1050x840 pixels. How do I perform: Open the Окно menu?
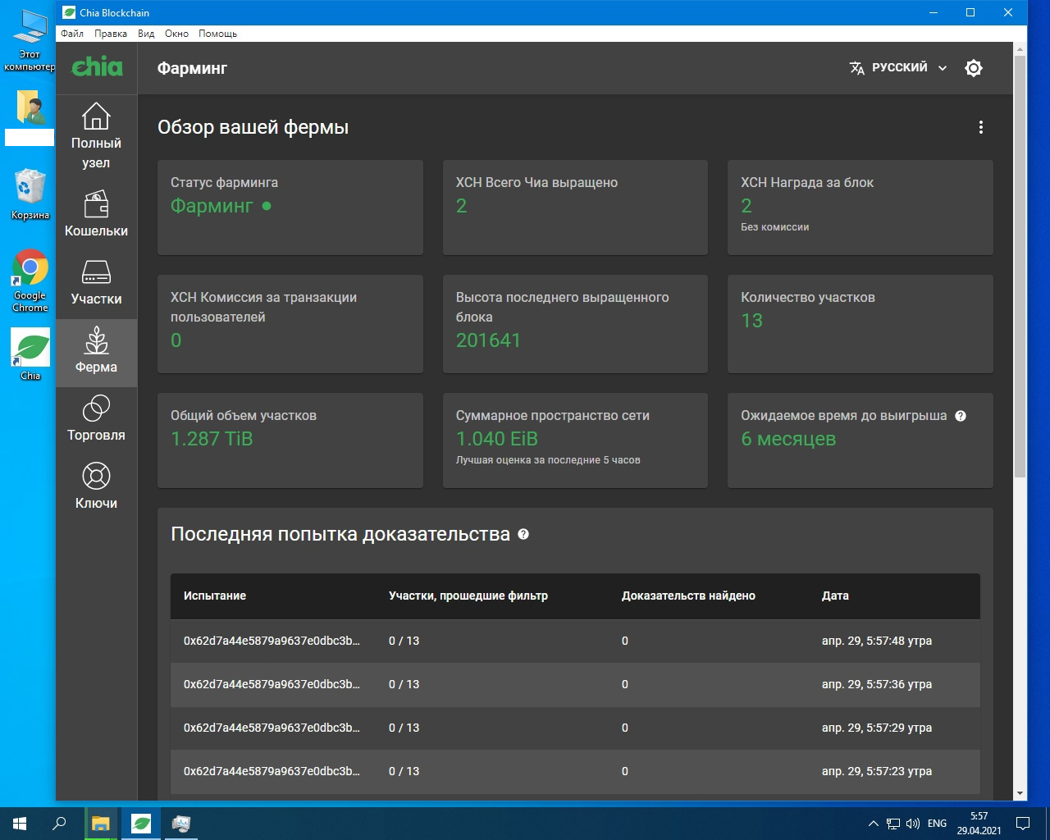click(x=176, y=34)
